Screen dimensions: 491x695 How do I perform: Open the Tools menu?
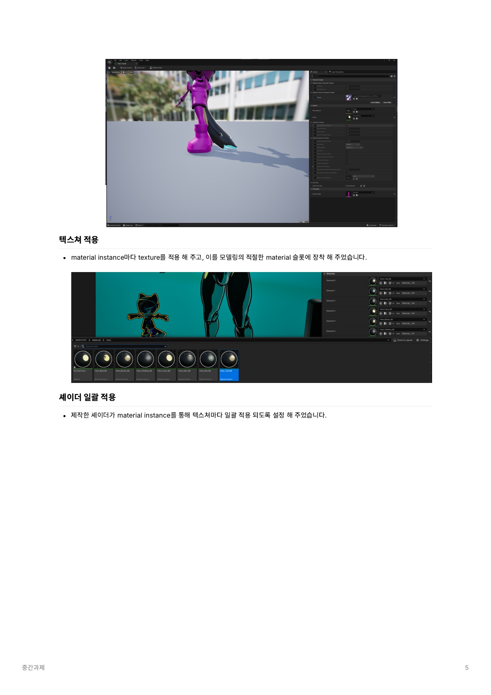coord(141,60)
